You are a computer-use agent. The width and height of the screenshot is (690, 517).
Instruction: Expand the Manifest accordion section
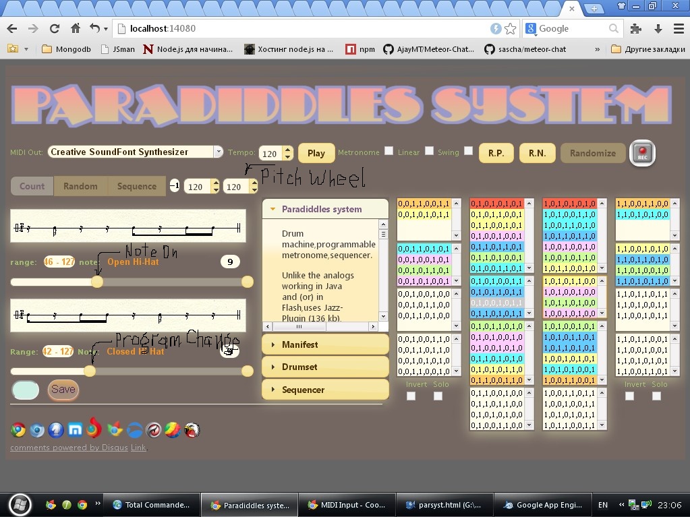(325, 344)
